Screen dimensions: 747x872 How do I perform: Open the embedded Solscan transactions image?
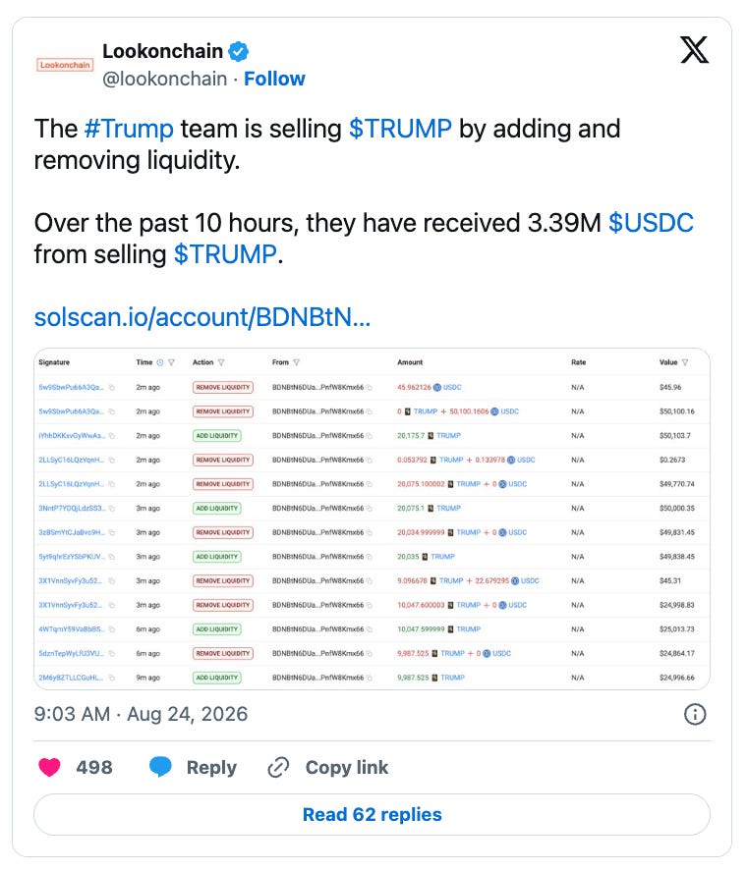pos(372,518)
